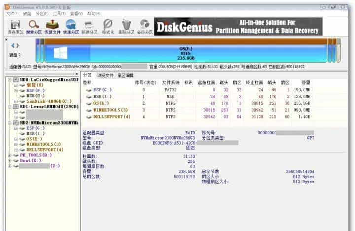Expand the Boot(X:) tree node
Viewport: 355px width, 231px height.
pyautogui.click(x=9, y=160)
